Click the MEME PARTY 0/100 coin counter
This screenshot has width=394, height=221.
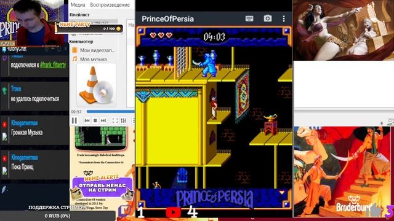pos(89,28)
